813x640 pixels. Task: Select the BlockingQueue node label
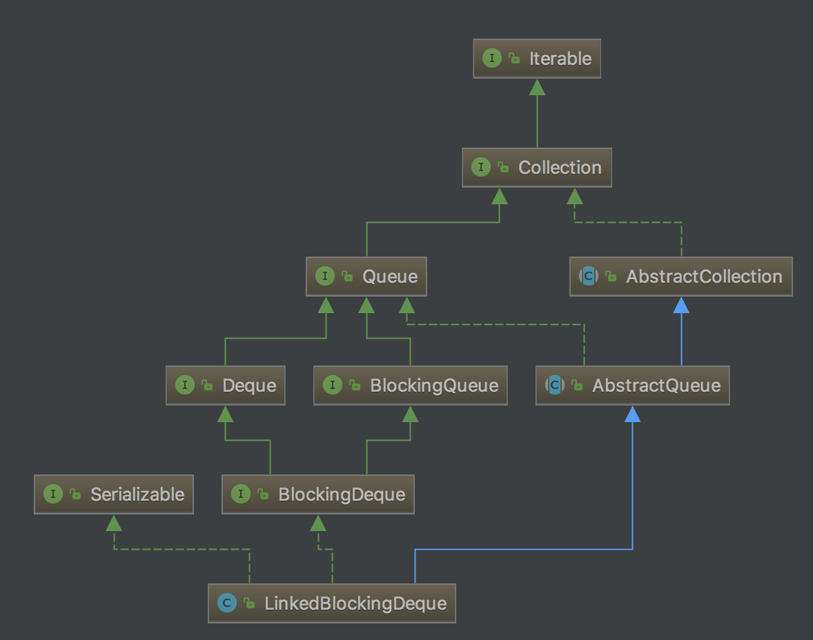tap(434, 386)
